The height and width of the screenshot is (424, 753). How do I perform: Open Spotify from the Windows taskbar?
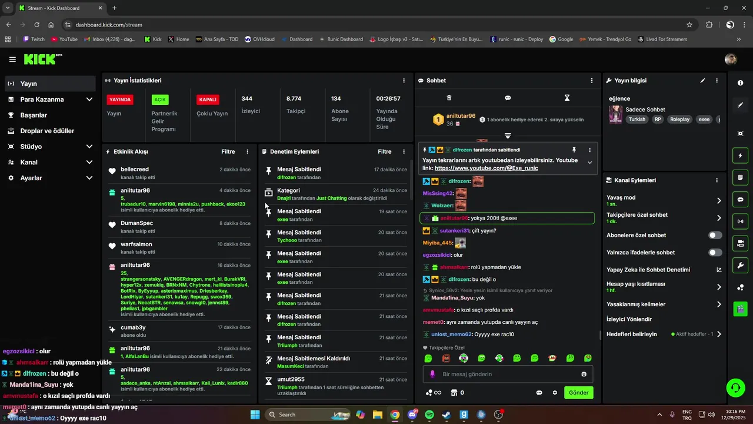429,415
